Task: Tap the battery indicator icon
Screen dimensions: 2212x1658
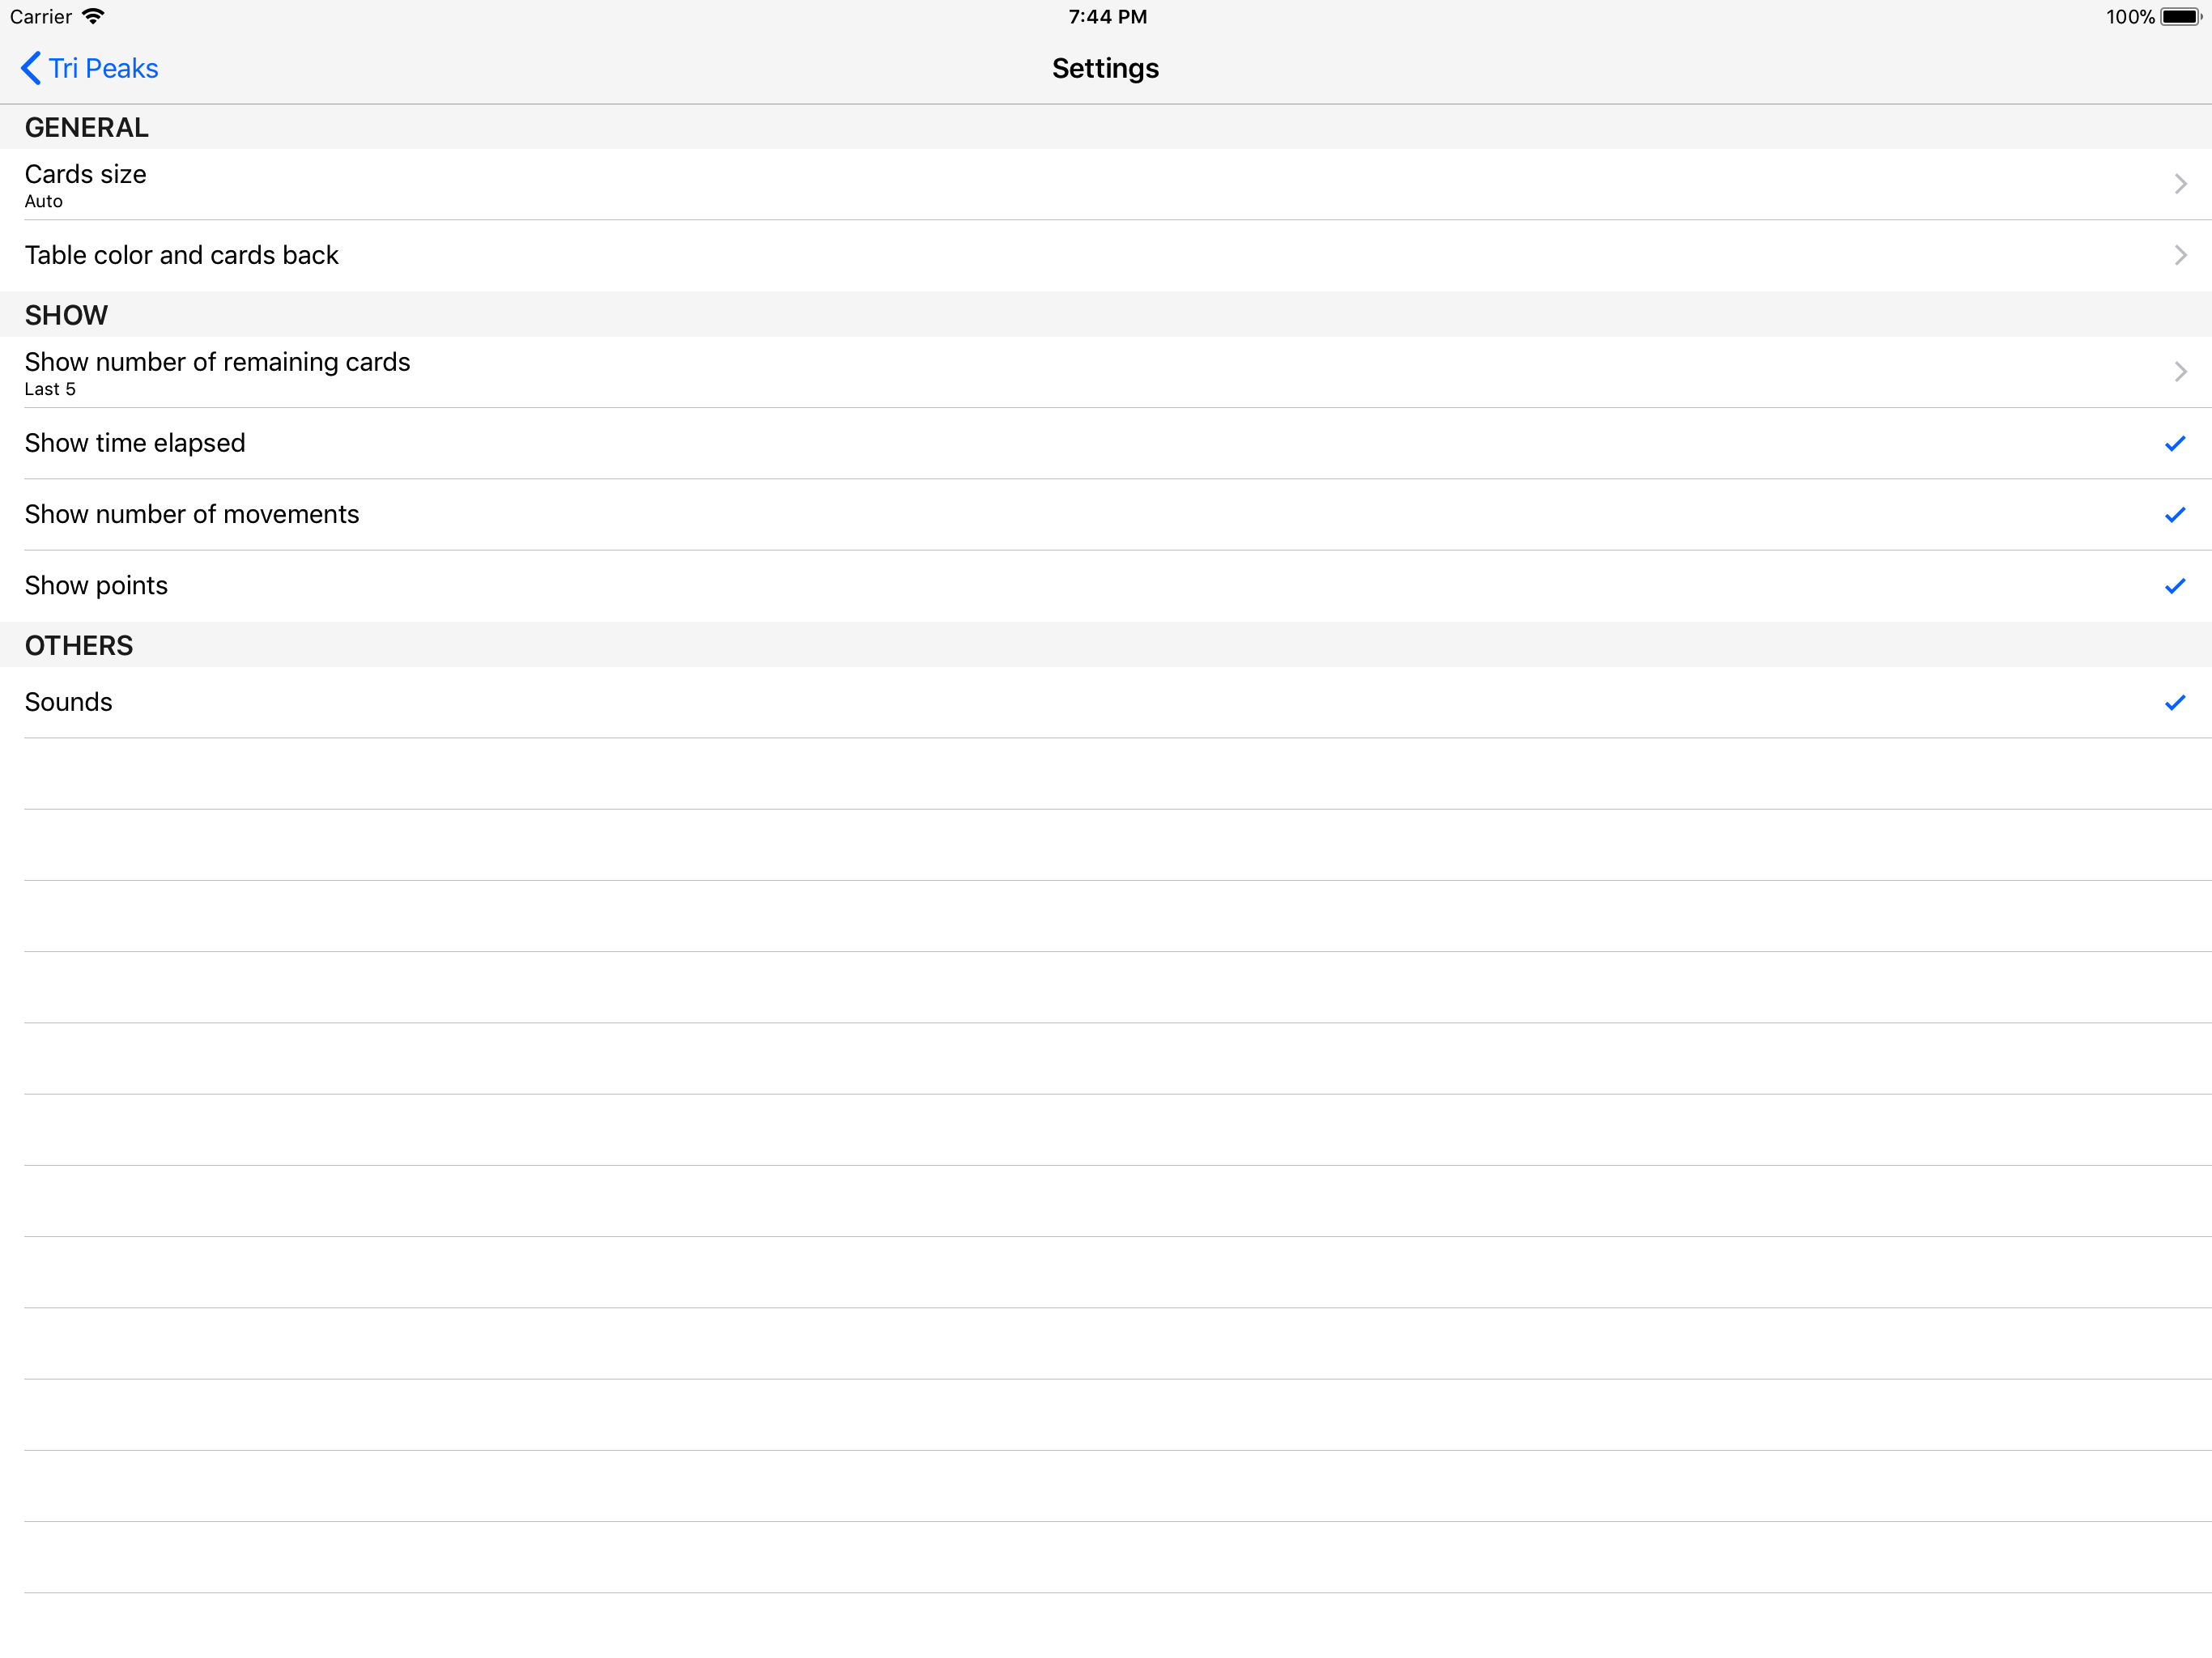Action: [x=2180, y=16]
